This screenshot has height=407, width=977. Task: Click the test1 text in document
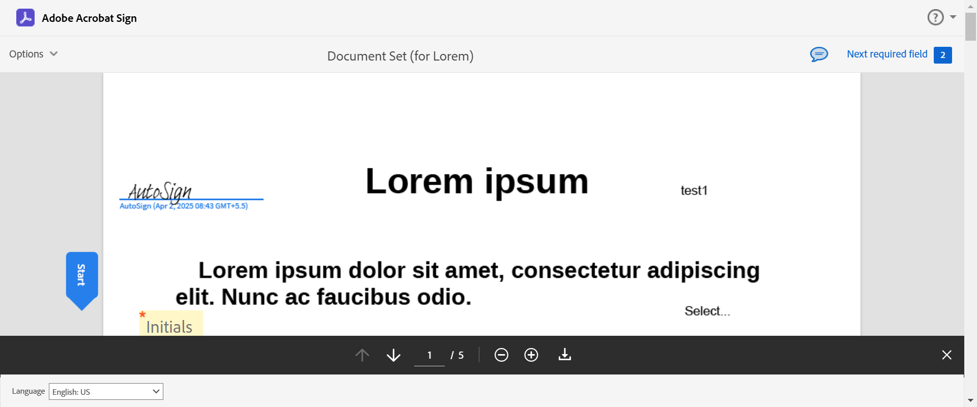coord(694,190)
